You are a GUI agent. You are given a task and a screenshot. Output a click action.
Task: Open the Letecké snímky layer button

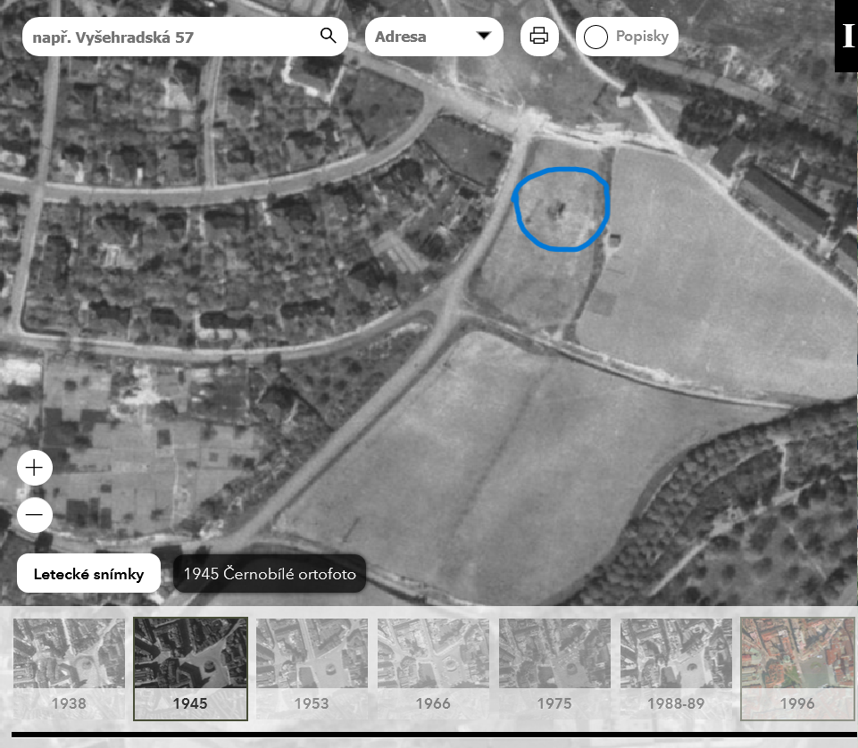pyautogui.click(x=88, y=574)
